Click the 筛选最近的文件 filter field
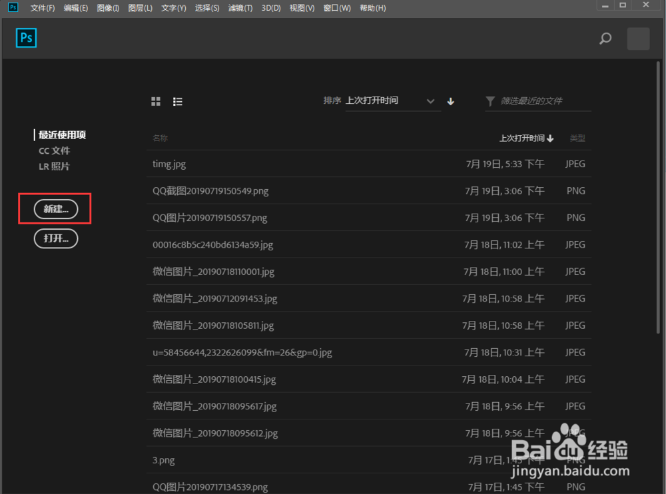Viewport: 666px width, 494px height. coord(537,101)
